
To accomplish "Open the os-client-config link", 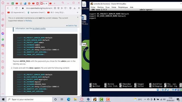I will point(39,28).
